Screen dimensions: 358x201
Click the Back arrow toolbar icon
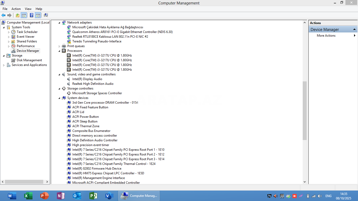click(3, 15)
